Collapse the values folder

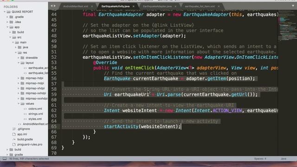[19, 103]
